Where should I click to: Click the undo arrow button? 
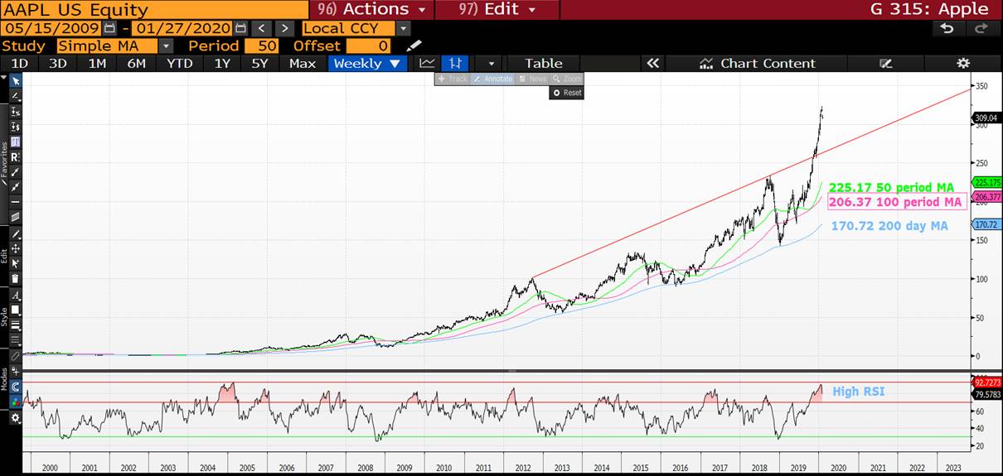947,28
